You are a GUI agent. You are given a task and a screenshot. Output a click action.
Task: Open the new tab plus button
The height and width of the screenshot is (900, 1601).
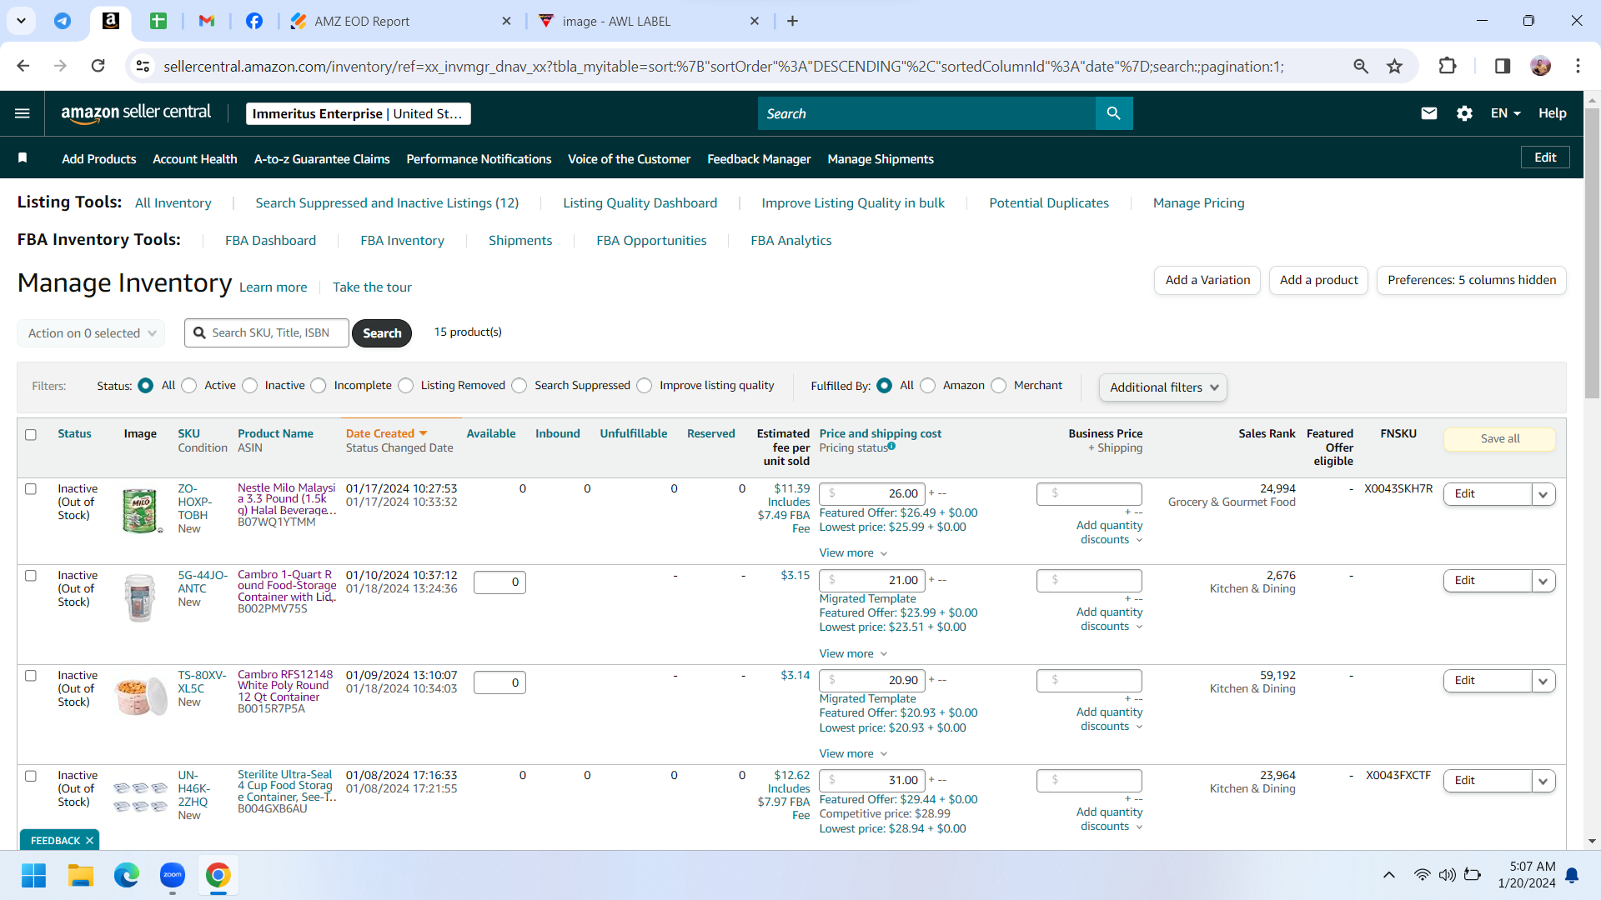click(792, 21)
